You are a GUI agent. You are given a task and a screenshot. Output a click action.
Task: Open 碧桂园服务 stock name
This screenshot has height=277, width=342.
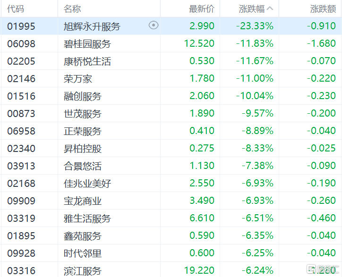tap(87, 44)
